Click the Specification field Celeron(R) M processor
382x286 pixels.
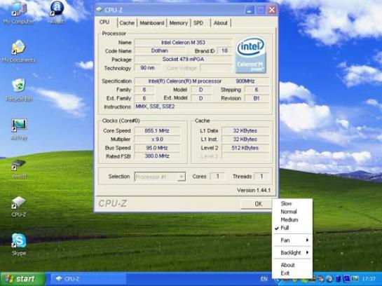click(x=202, y=81)
